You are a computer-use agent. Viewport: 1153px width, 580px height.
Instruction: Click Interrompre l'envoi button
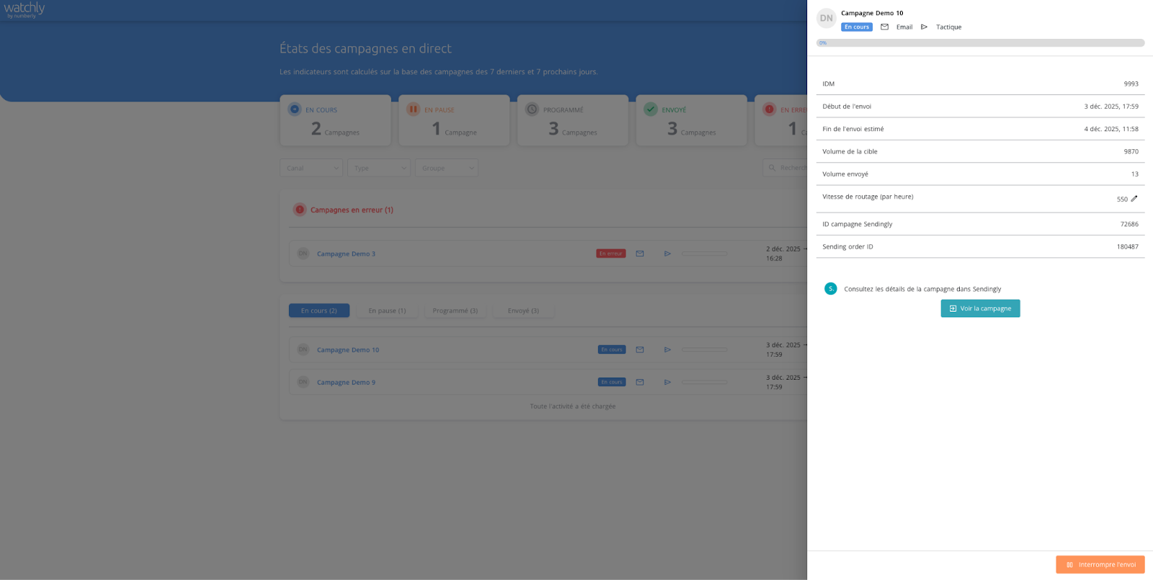coord(1100,565)
